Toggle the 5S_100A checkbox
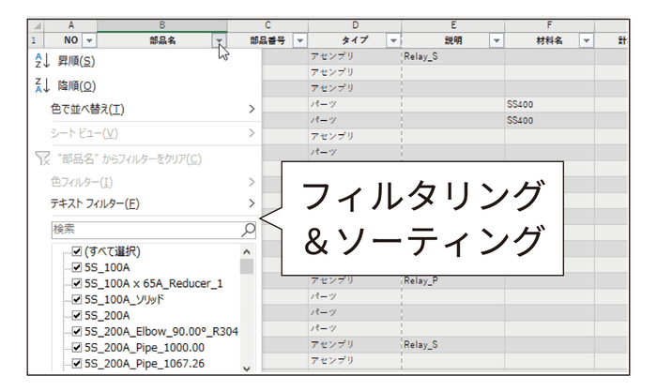Viewport: 657px width, 391px height. [x=78, y=267]
